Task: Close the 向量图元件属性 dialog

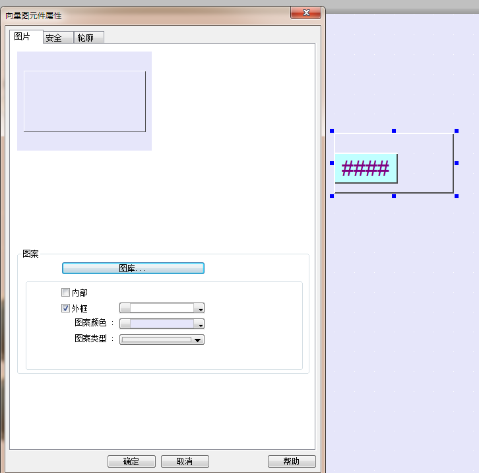Action: 305,13
